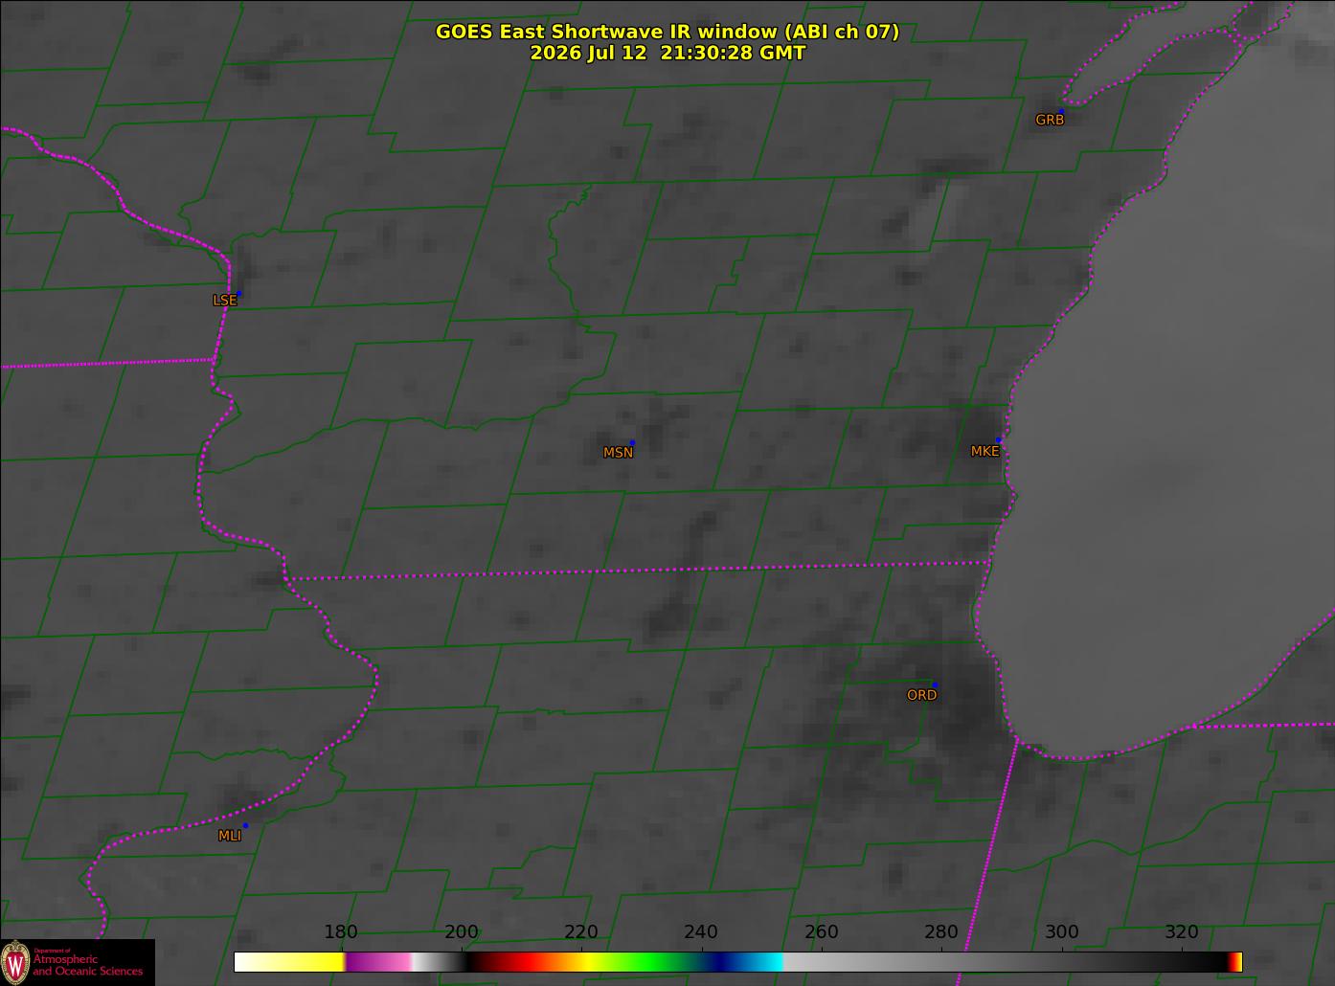Select the MSN station marker dot
The image size is (1335, 986).
tap(632, 442)
